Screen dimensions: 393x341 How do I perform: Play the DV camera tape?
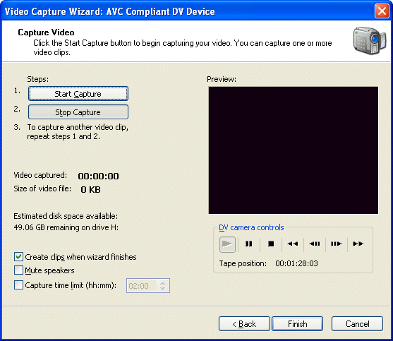[227, 244]
